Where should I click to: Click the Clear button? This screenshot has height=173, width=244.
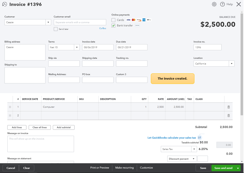pos(27,168)
